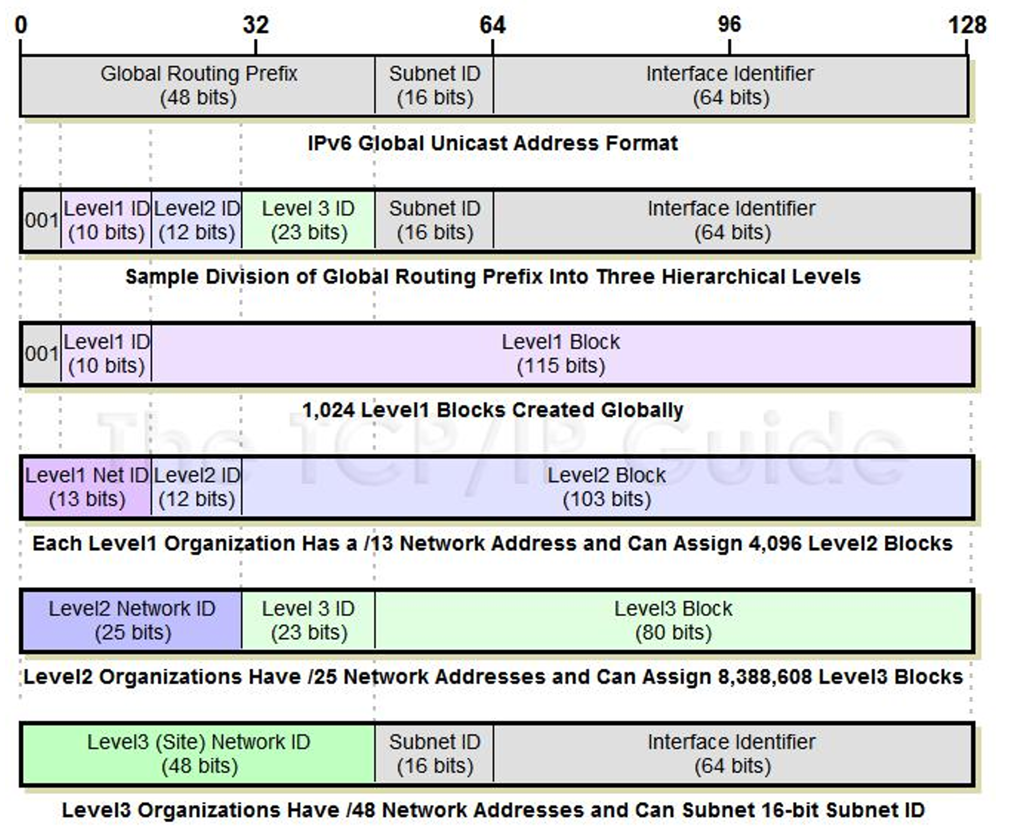The width and height of the screenshot is (1014, 831).
Task: Click the 128 bit scale marker
Action: pyautogui.click(x=967, y=25)
